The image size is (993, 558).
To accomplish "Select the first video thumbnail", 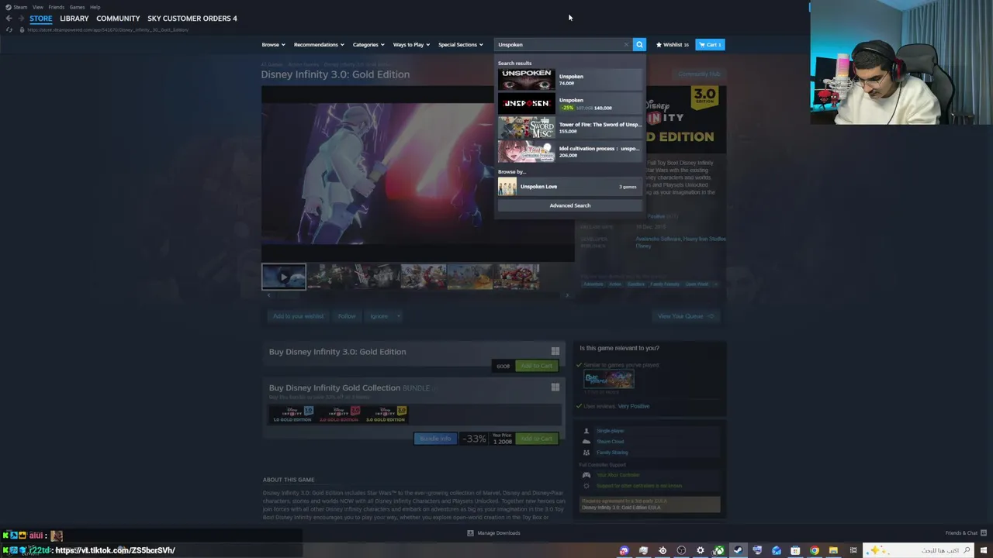I will click(x=283, y=277).
